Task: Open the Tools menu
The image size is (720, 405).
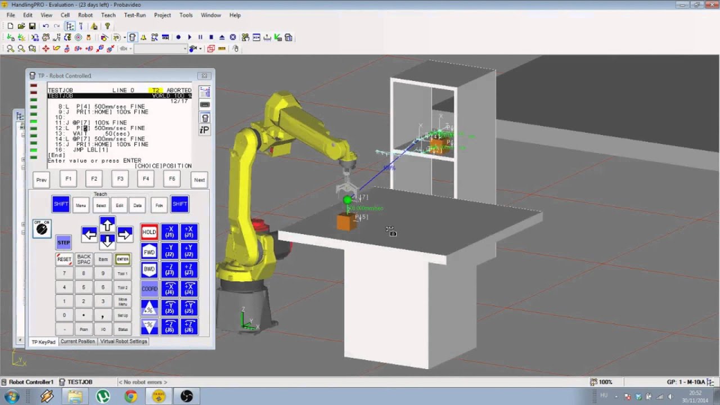Action: tap(186, 15)
